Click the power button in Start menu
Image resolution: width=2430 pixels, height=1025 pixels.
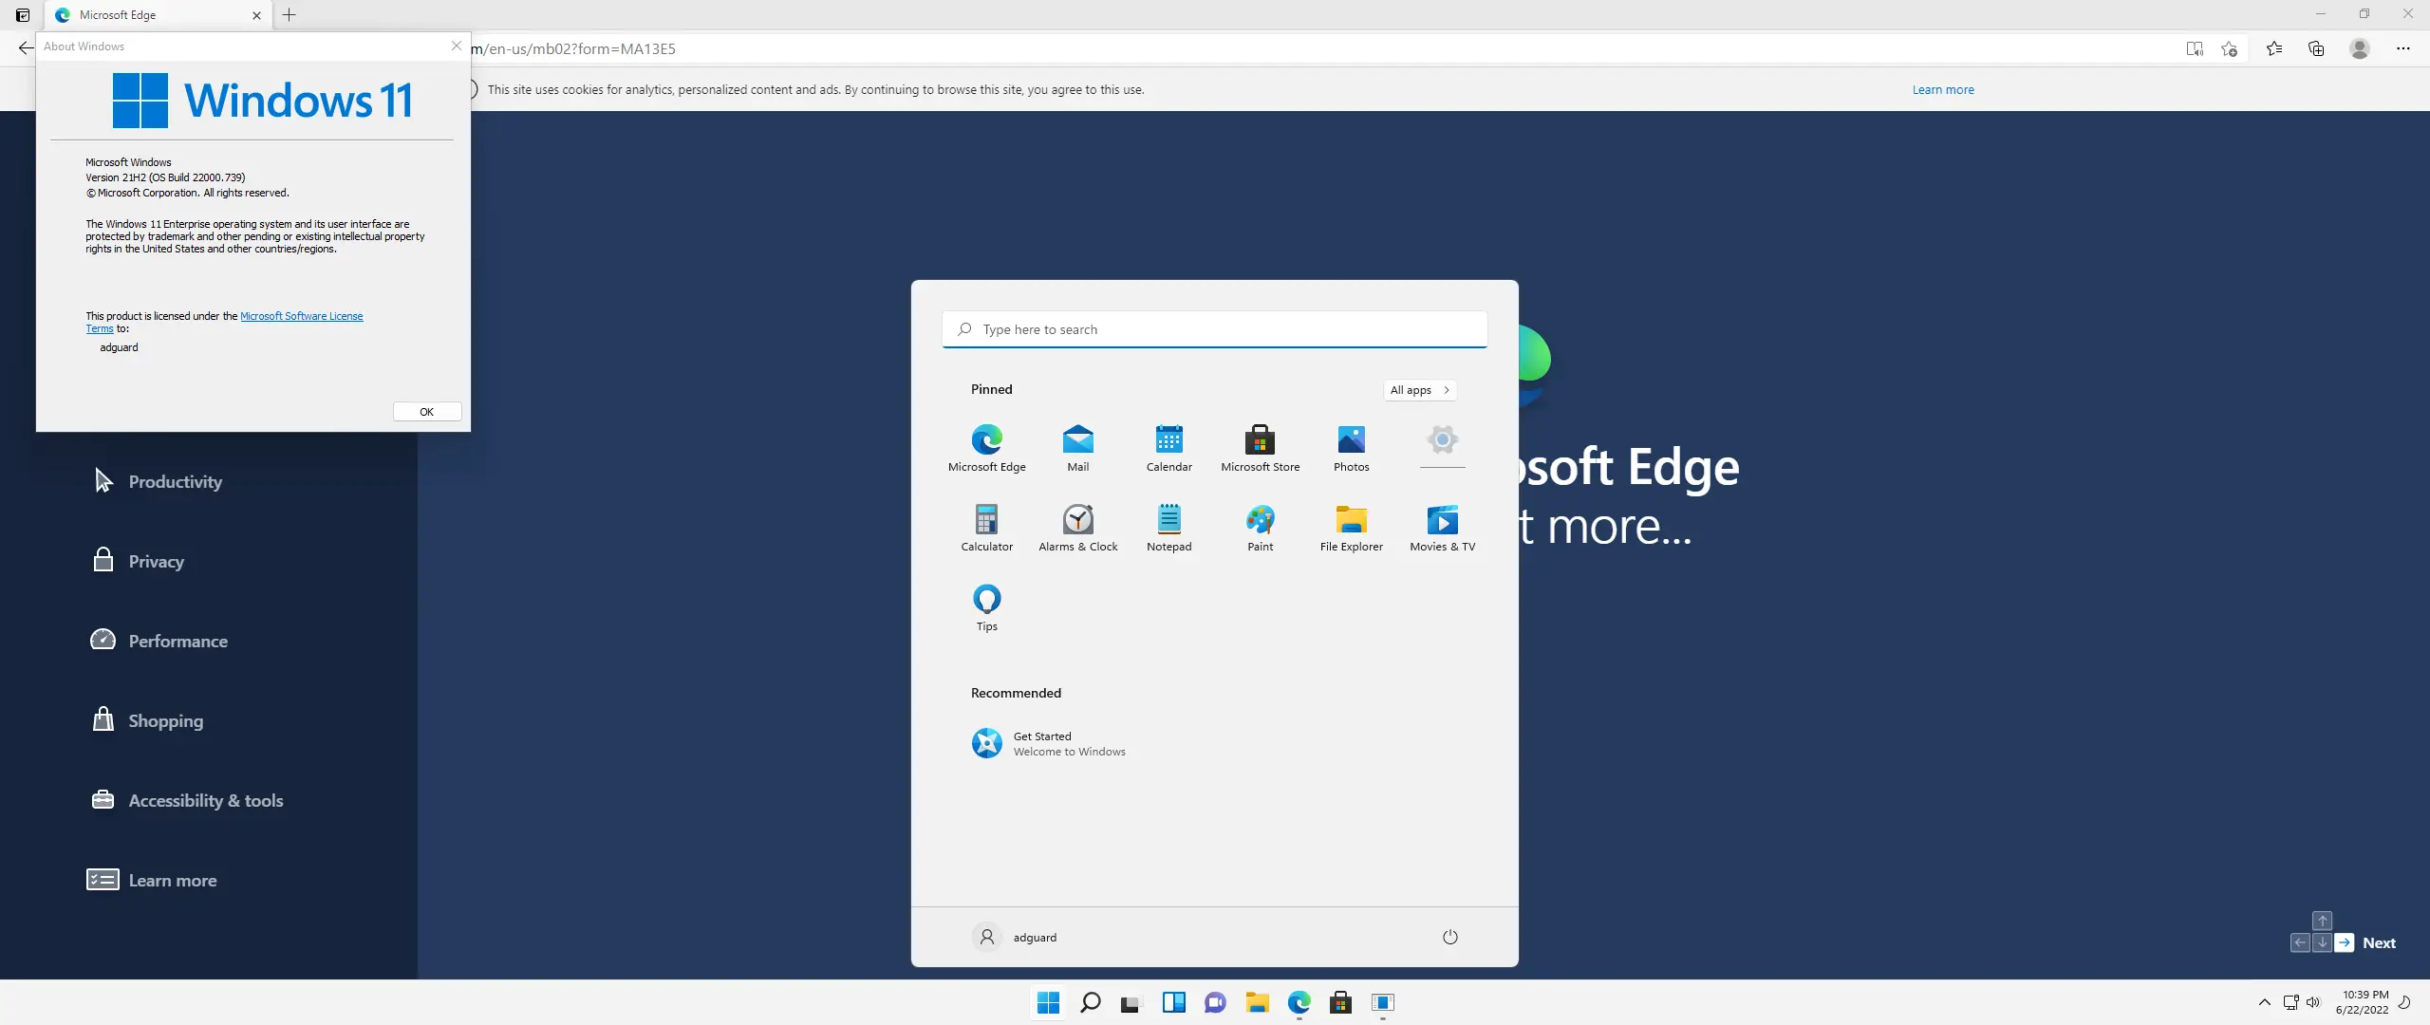coord(1449,937)
